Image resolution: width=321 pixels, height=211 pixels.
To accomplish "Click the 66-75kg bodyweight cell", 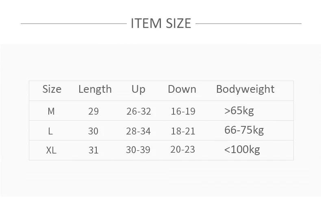I will (x=244, y=130).
